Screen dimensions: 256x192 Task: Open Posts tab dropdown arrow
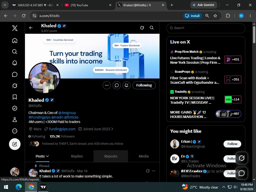coord(47,156)
